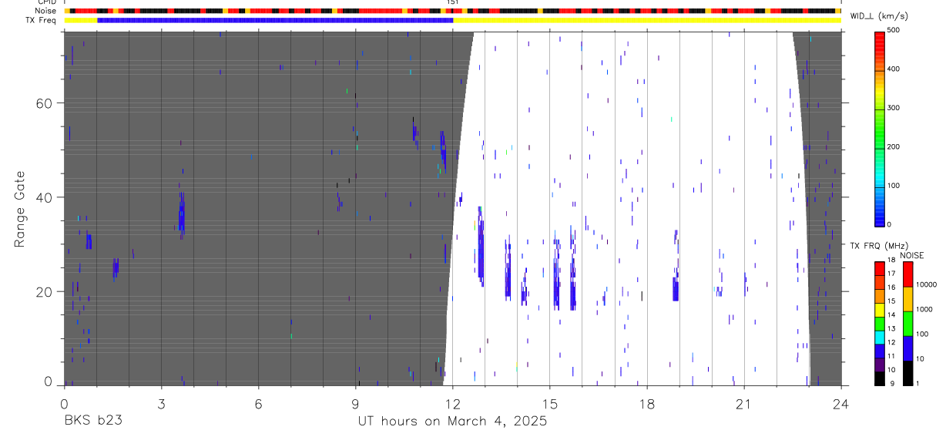Screen dimensions: 946x437
Task: Click the 18 tick on the UT hours axis
Action: tap(646, 404)
